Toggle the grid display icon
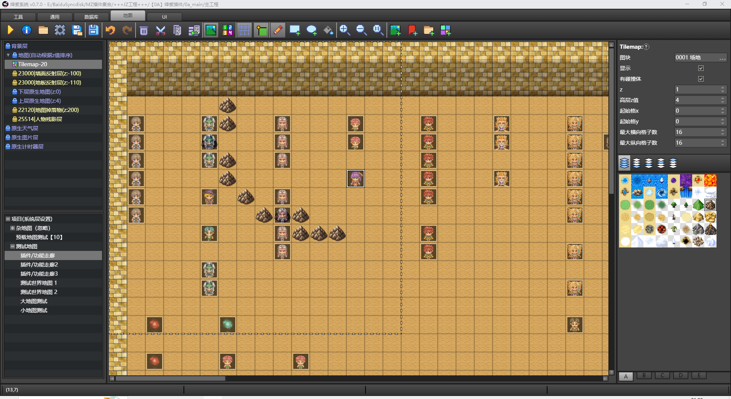 tap(244, 30)
